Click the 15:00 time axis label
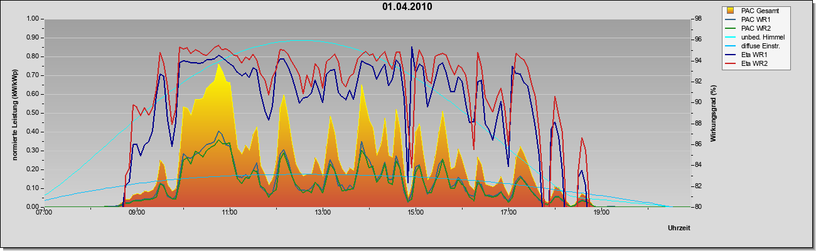The height and width of the screenshot is (251, 816). (x=416, y=213)
